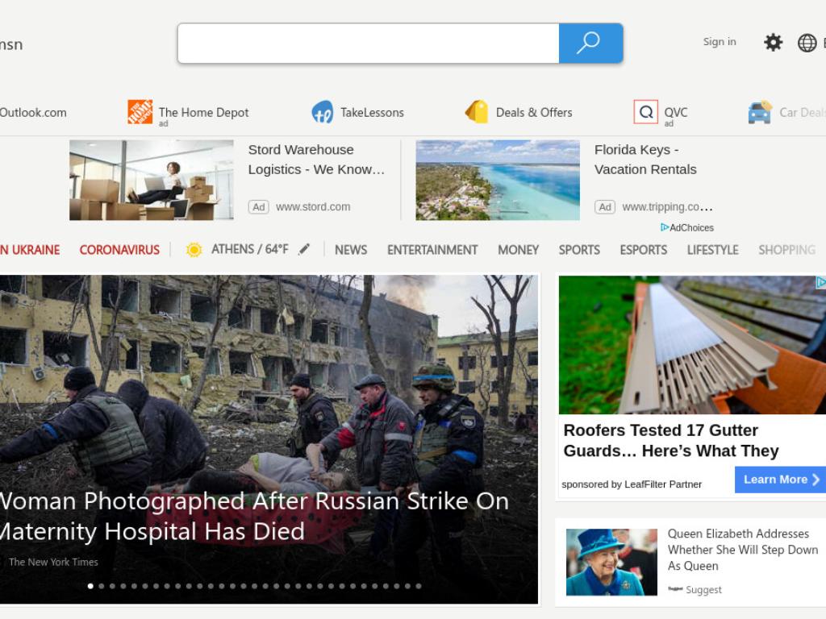826x619 pixels.
Task: Open the Queen Elizabeth Addresses story
Action: tap(743, 550)
